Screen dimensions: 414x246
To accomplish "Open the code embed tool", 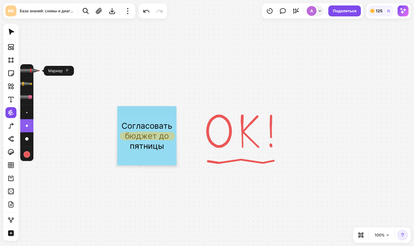I will click(11, 178).
